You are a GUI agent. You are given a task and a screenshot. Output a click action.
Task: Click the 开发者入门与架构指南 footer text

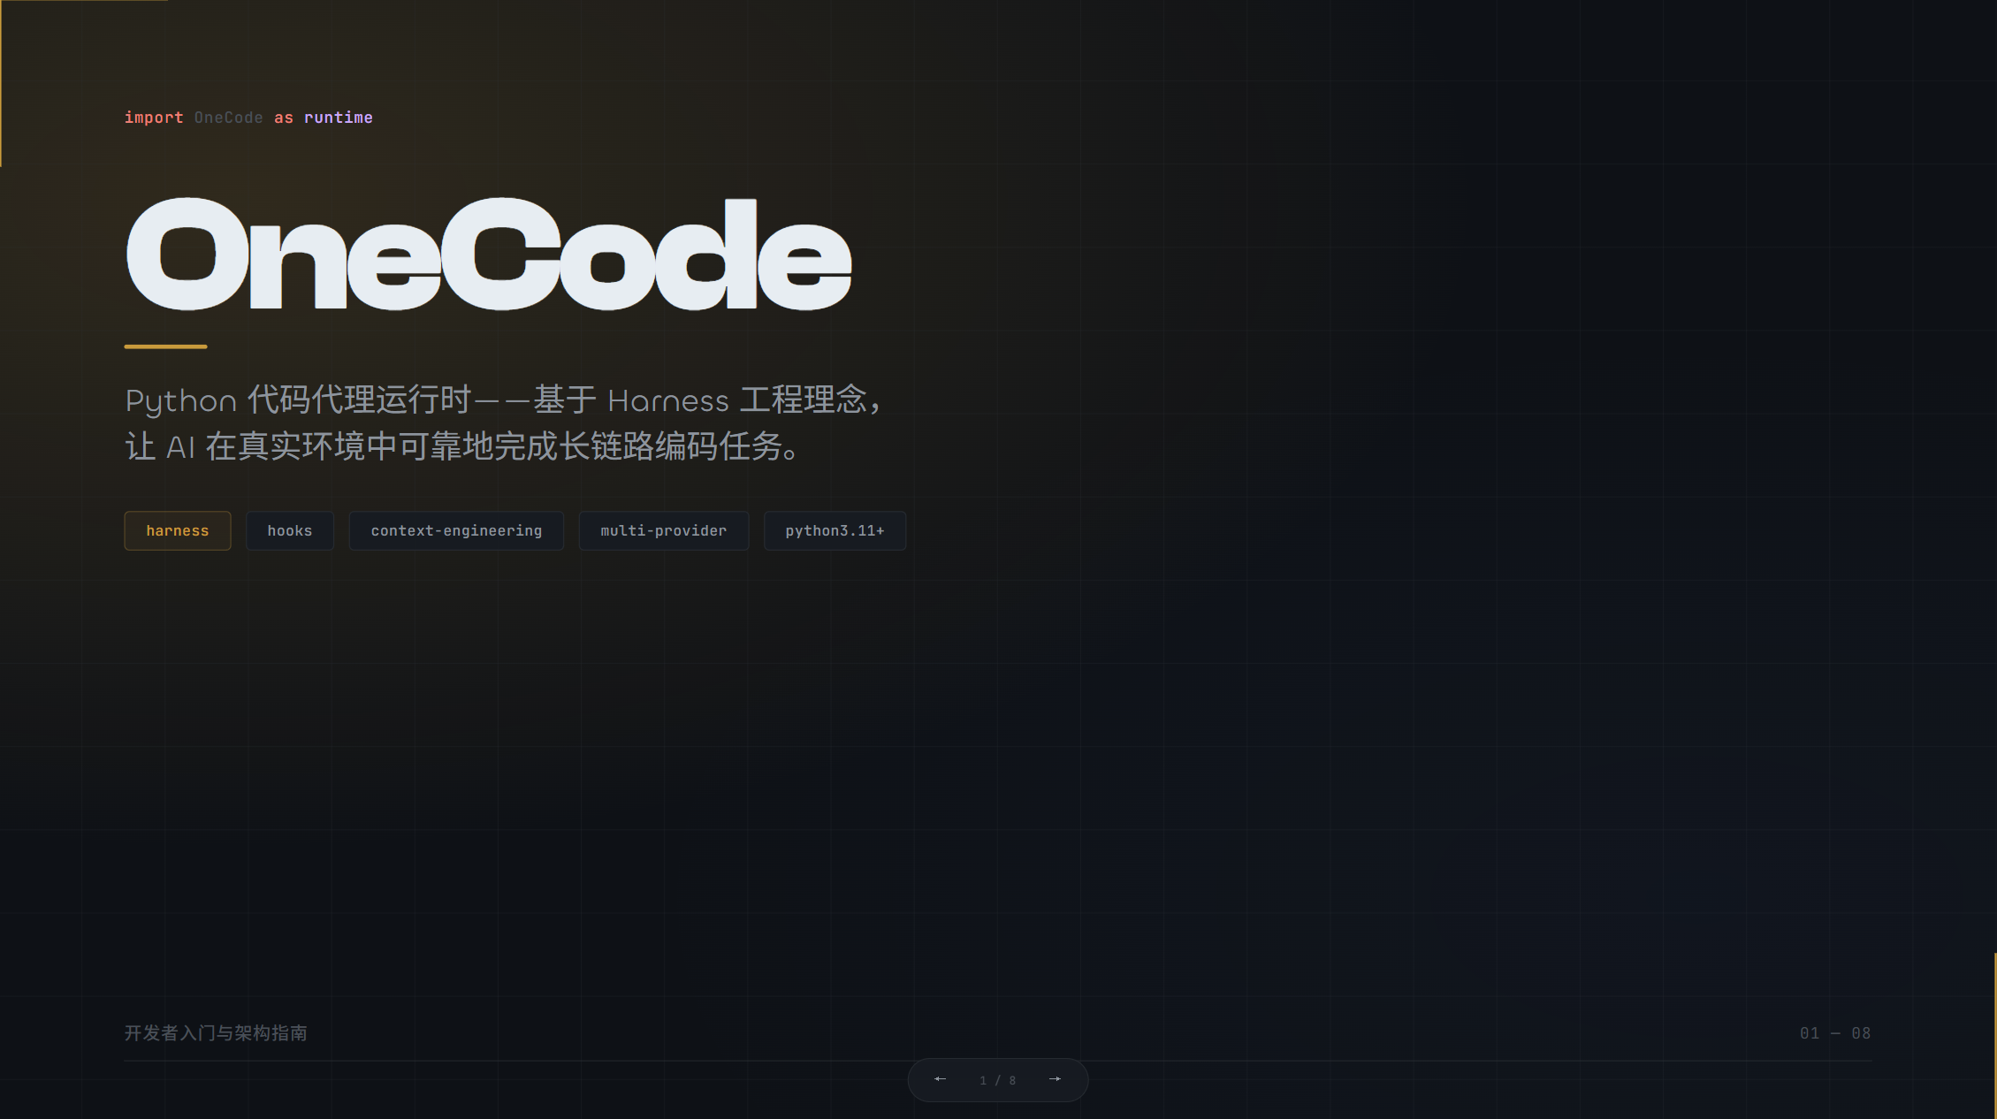point(216,1033)
